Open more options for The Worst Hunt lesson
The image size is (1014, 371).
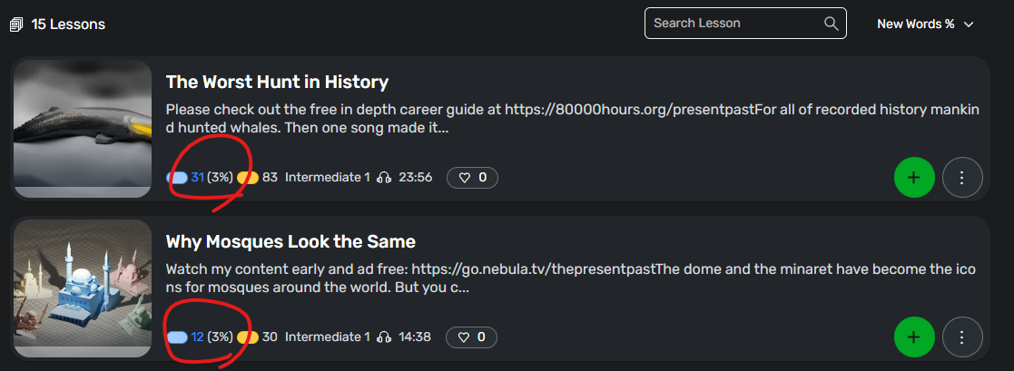tap(962, 177)
